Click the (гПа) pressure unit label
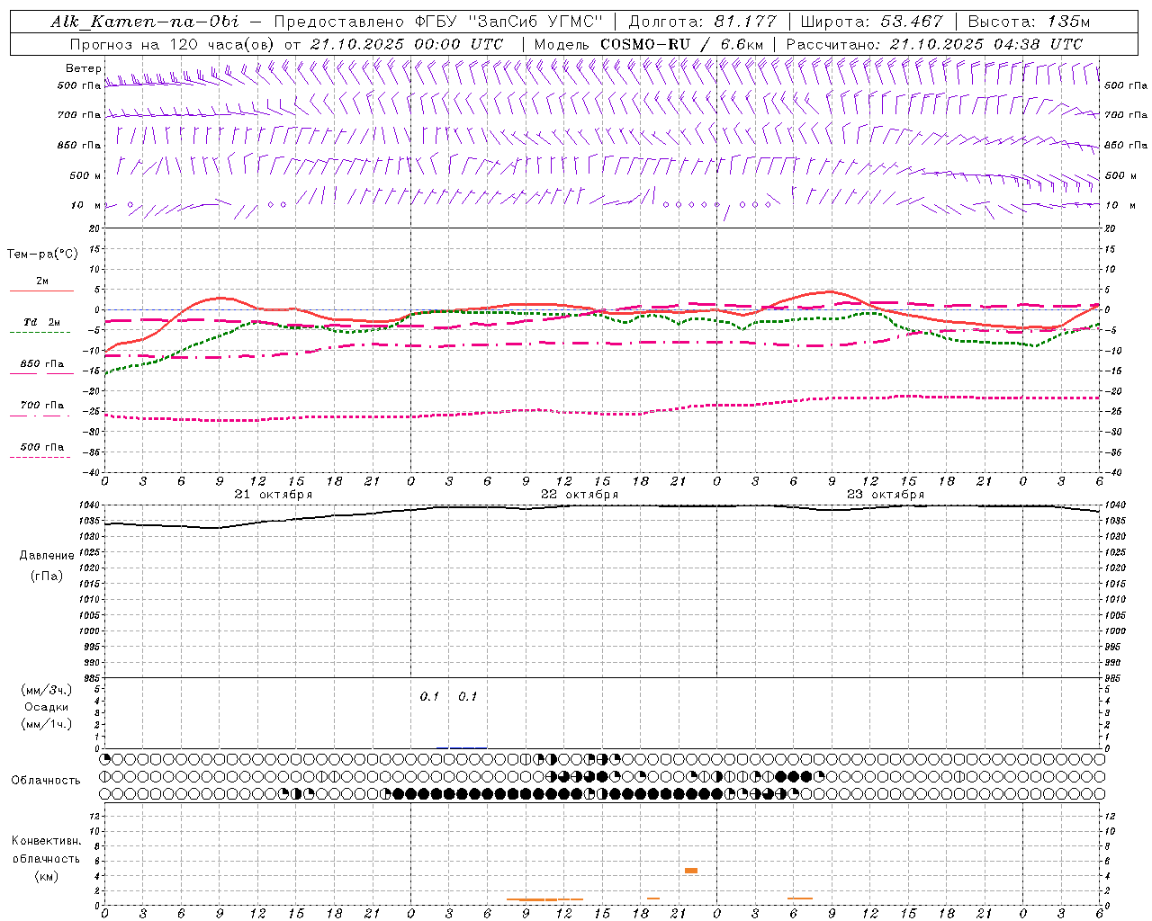 tap(46, 576)
